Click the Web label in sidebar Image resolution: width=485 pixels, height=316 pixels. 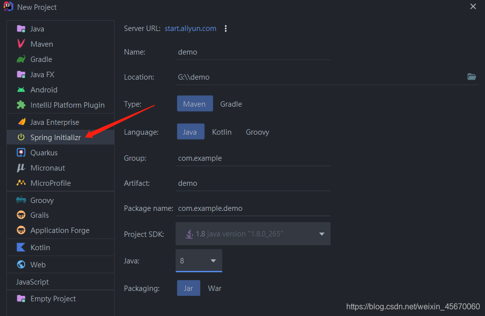tap(38, 265)
